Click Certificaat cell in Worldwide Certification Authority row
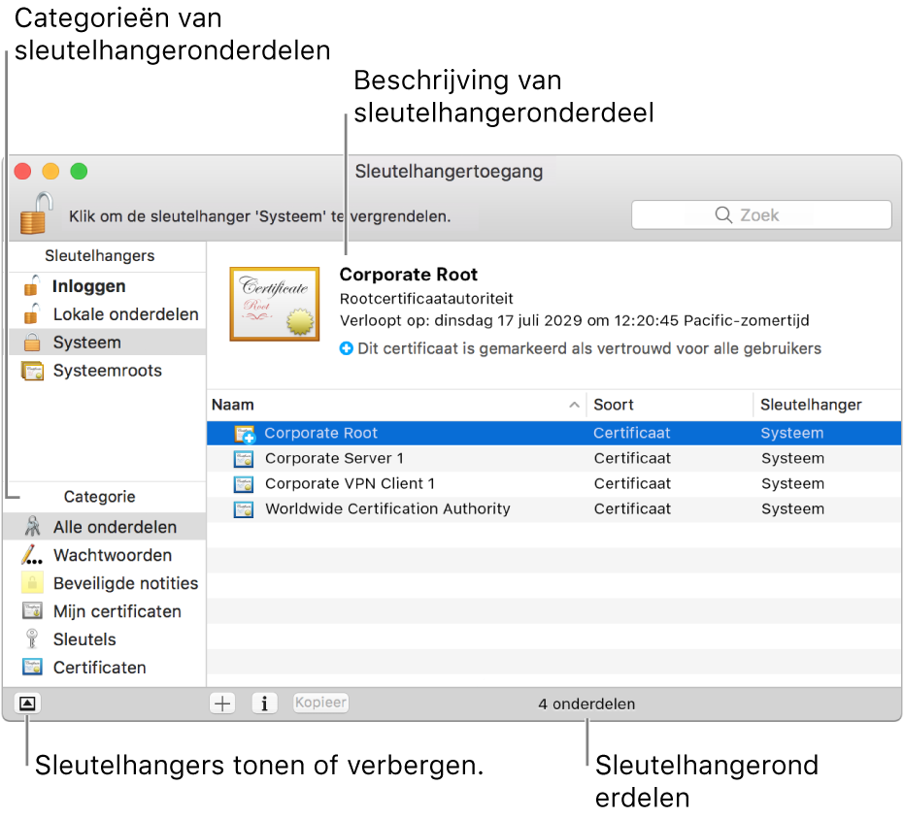This screenshot has height=818, width=904. click(x=632, y=509)
